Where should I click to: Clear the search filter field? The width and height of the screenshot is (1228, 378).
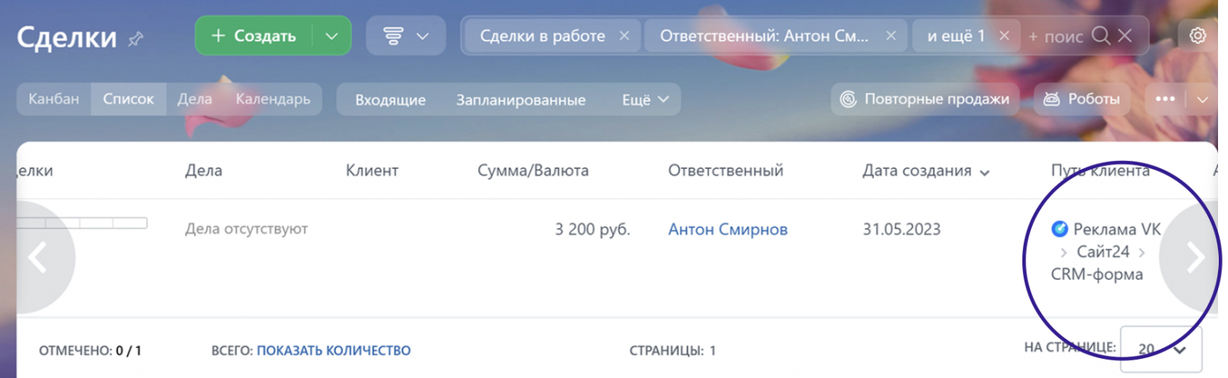pos(1125,36)
